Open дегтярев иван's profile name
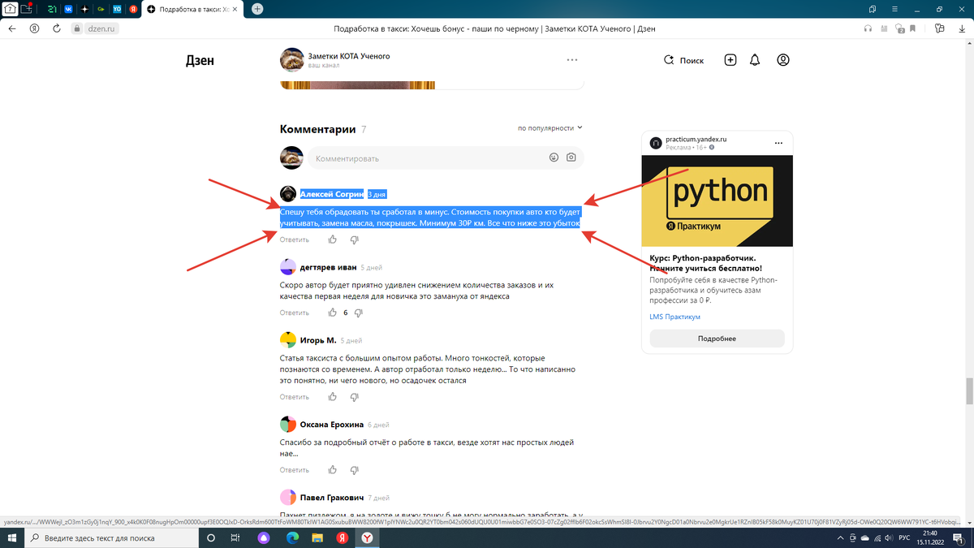This screenshot has width=974, height=548. coord(328,267)
